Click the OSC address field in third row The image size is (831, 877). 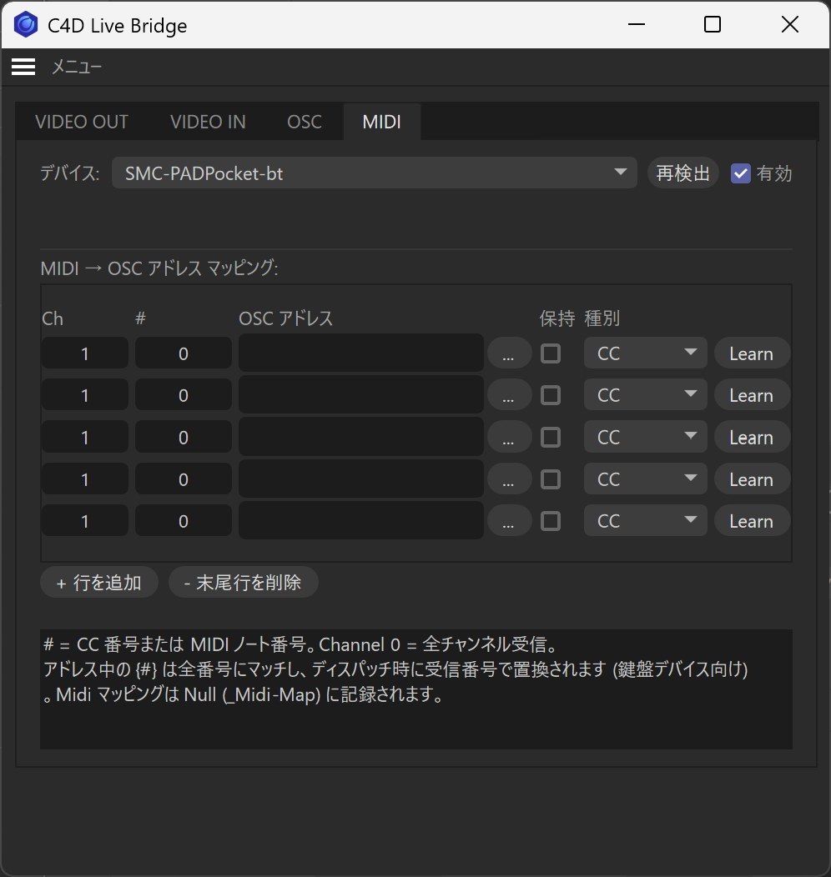coord(361,437)
